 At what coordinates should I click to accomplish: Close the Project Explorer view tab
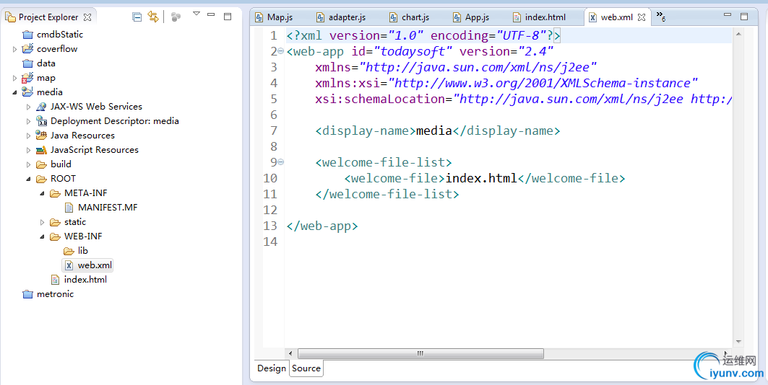click(x=87, y=17)
